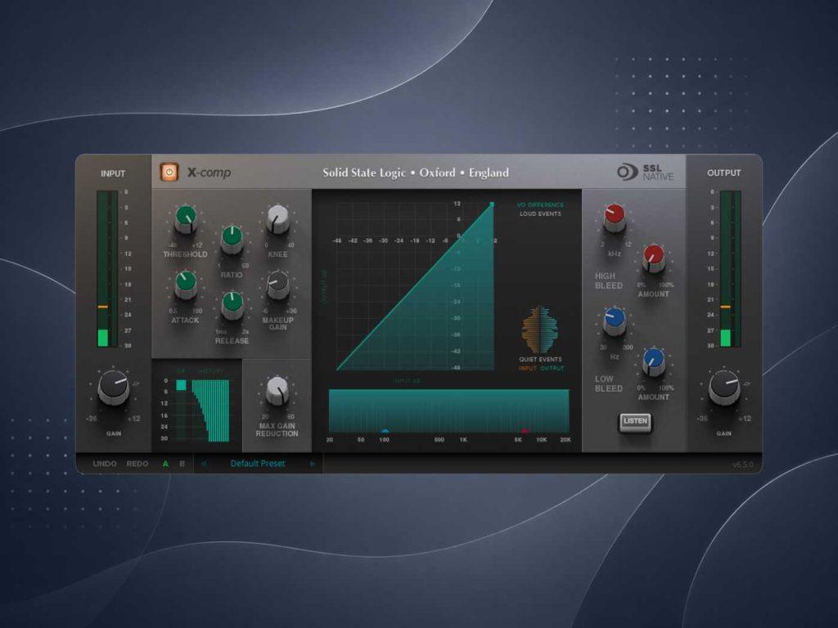Screen dimensions: 838x628
Task: Toggle the X-comp orange power button
Action: pos(169,172)
